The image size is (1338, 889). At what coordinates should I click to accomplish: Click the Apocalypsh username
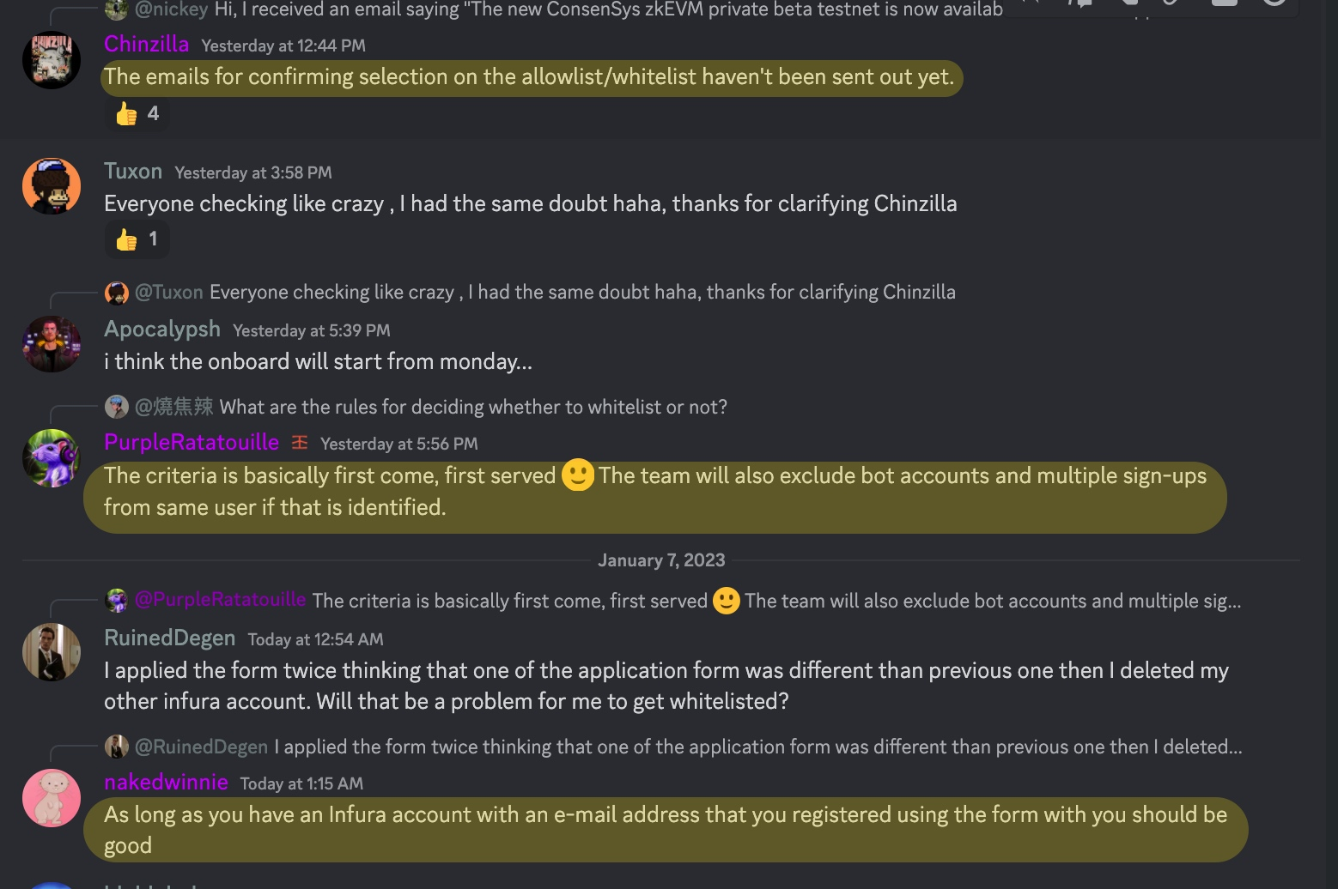click(162, 329)
